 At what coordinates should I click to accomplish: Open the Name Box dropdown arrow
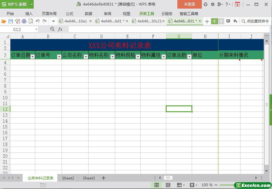click(36, 30)
